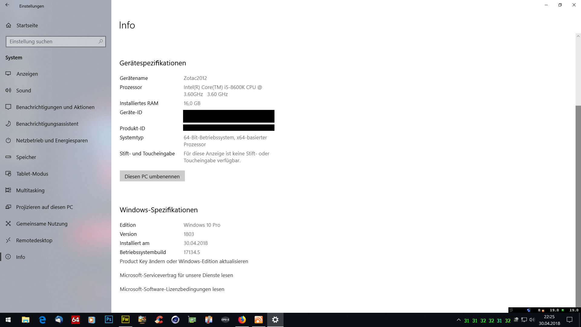This screenshot has width=581, height=327.
Task: Open CPU-Z from the taskbar
Action: click(x=225, y=320)
